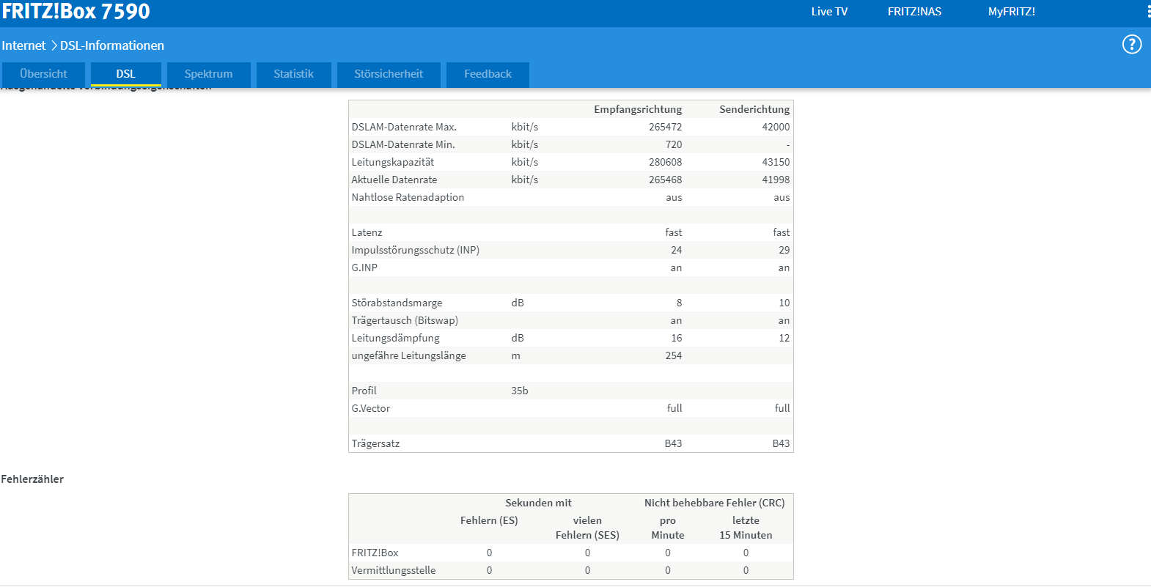Click the DSL-Informationen breadcrumb
The width and height of the screenshot is (1151, 587).
point(112,45)
